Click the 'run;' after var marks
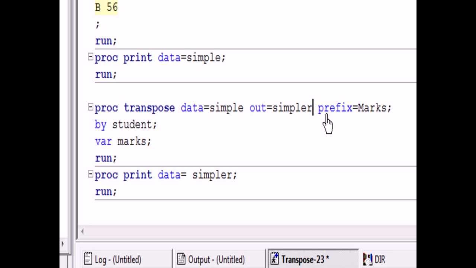This screenshot has height=268, width=476. (106, 158)
